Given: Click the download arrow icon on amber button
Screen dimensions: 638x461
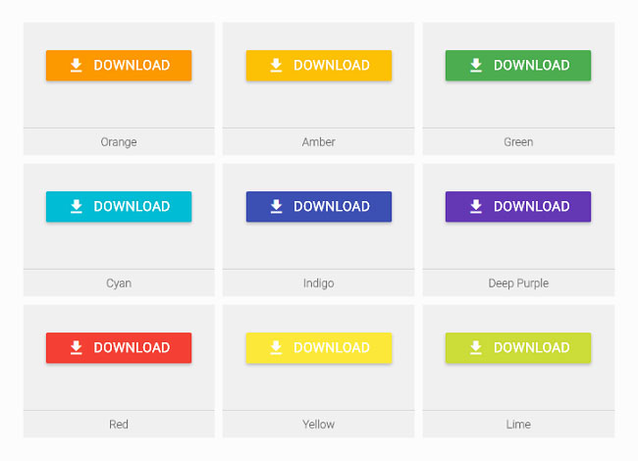Looking at the screenshot, I should pos(276,66).
